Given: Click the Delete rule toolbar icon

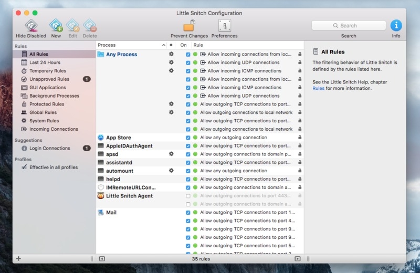Looking at the screenshot, I should [90, 26].
